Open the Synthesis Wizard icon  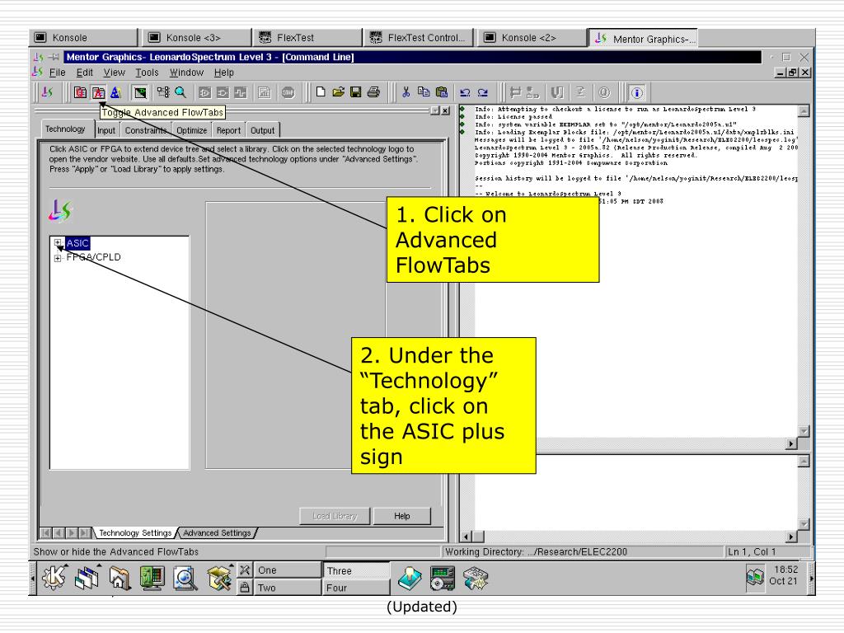(x=115, y=92)
